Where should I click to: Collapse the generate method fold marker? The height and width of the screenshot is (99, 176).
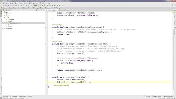tap(47, 77)
